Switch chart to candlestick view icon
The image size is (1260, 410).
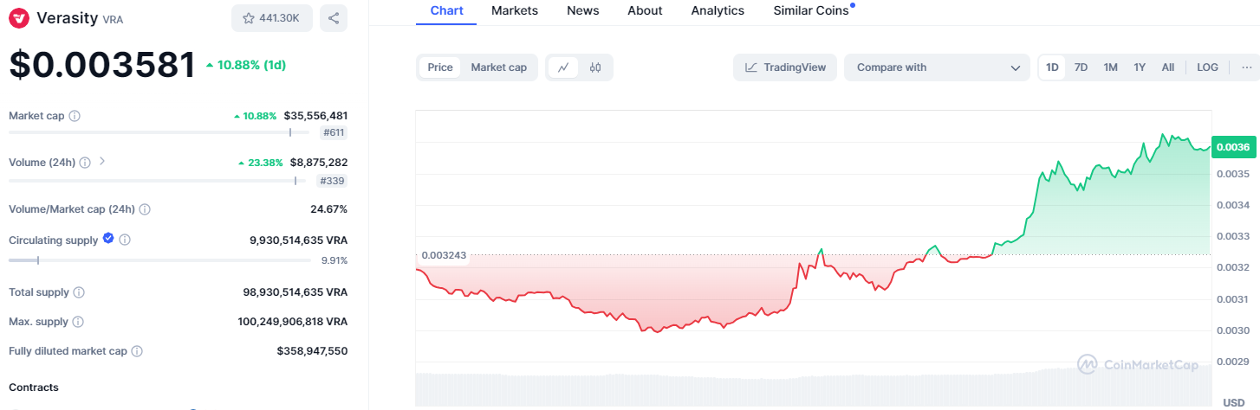(x=595, y=67)
